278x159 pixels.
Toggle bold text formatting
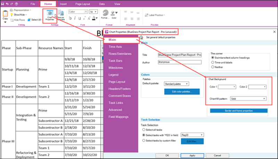click(70, 18)
